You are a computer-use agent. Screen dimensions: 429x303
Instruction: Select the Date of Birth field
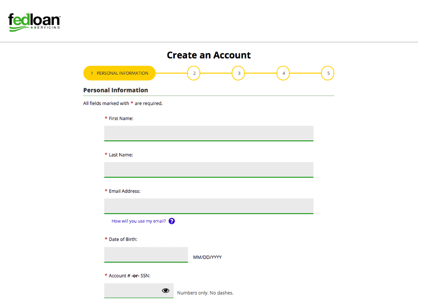click(x=145, y=254)
